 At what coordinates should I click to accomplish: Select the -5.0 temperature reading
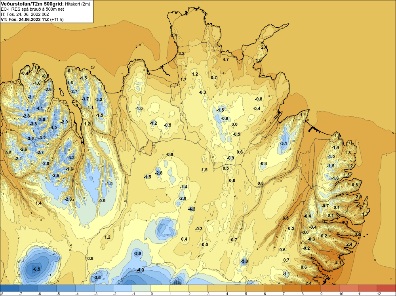click(244, 262)
